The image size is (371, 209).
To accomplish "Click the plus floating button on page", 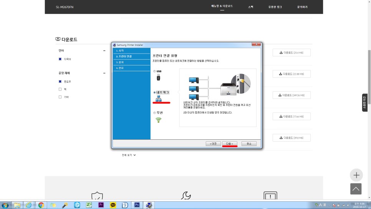I will tap(356, 175).
